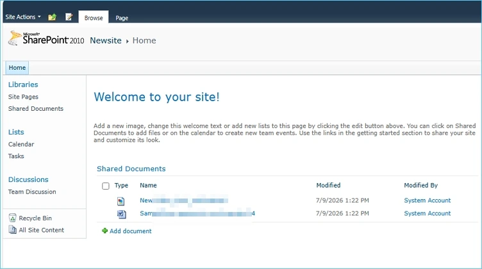The width and height of the screenshot is (482, 269).
Task: Select the Home top navigation tab
Action: tap(17, 67)
